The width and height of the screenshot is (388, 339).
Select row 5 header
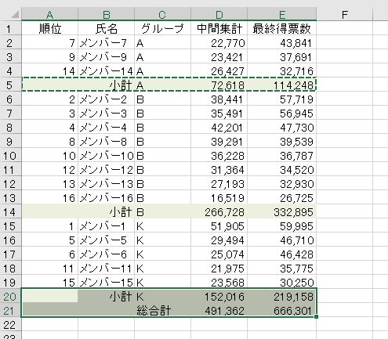(x=10, y=85)
